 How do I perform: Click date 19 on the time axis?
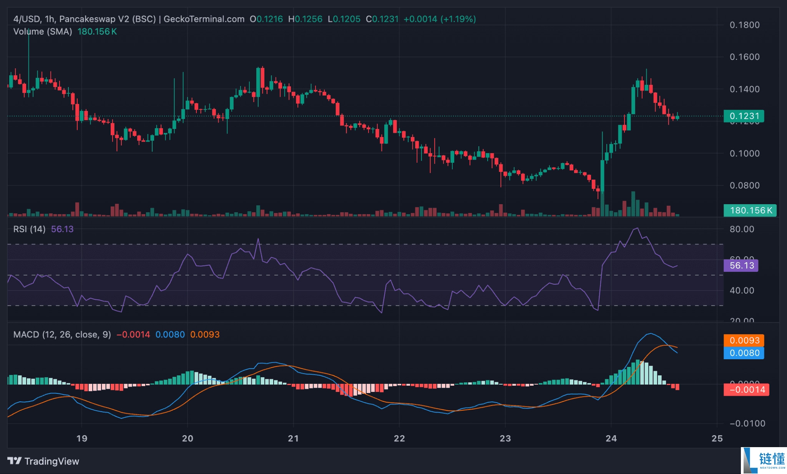81,438
